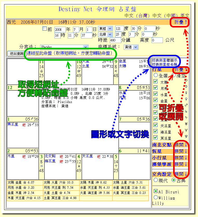
Task: Click the year input field showing 2008
Action: coord(60,30)
